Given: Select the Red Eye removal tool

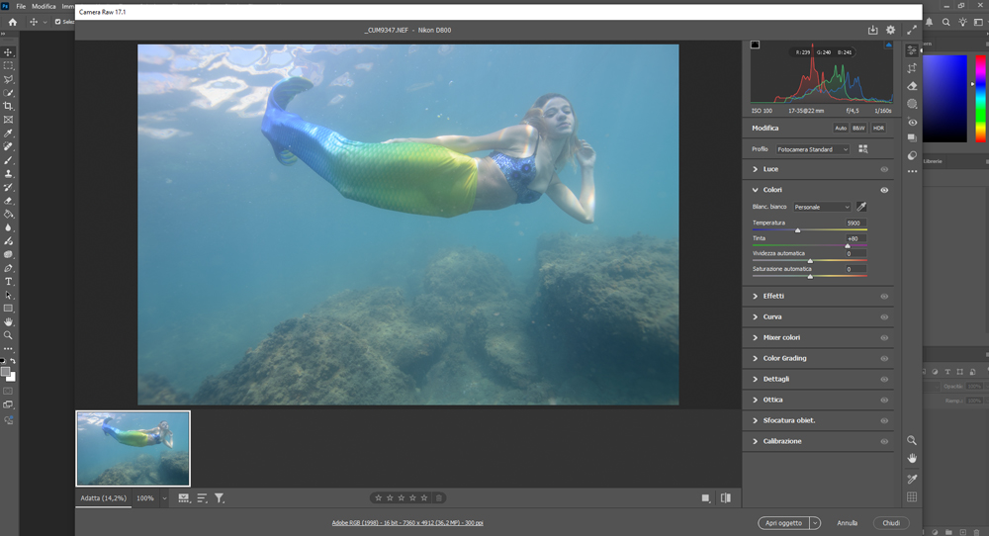Looking at the screenshot, I should click(x=912, y=122).
